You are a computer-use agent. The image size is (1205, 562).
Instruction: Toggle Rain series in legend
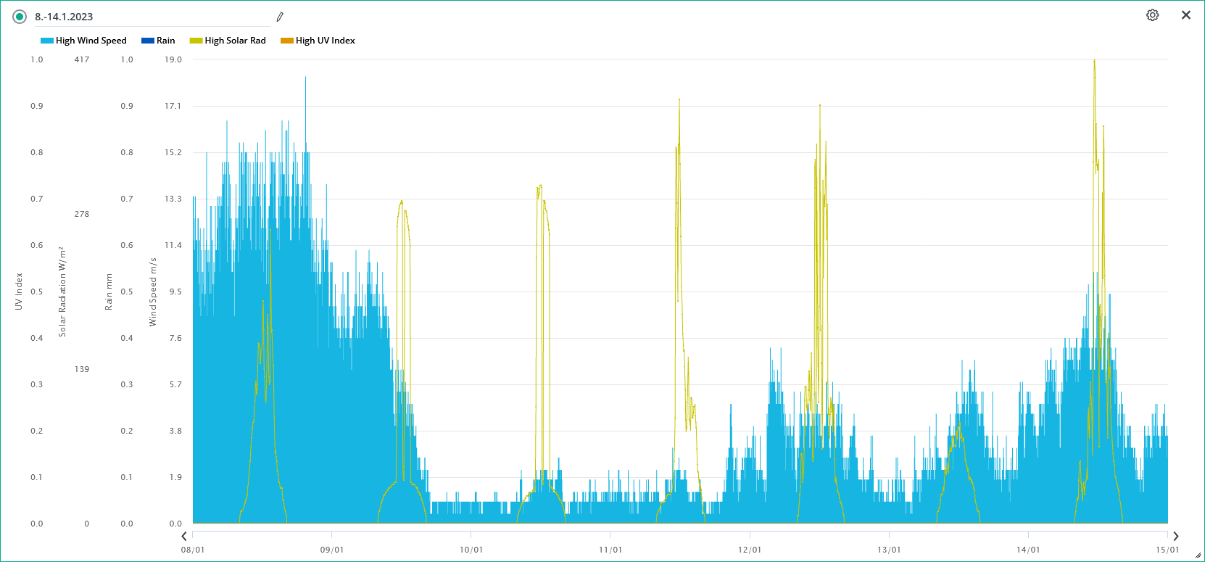[165, 41]
